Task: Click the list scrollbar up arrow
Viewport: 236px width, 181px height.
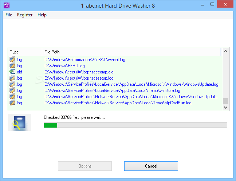Action: [x=225, y=51]
